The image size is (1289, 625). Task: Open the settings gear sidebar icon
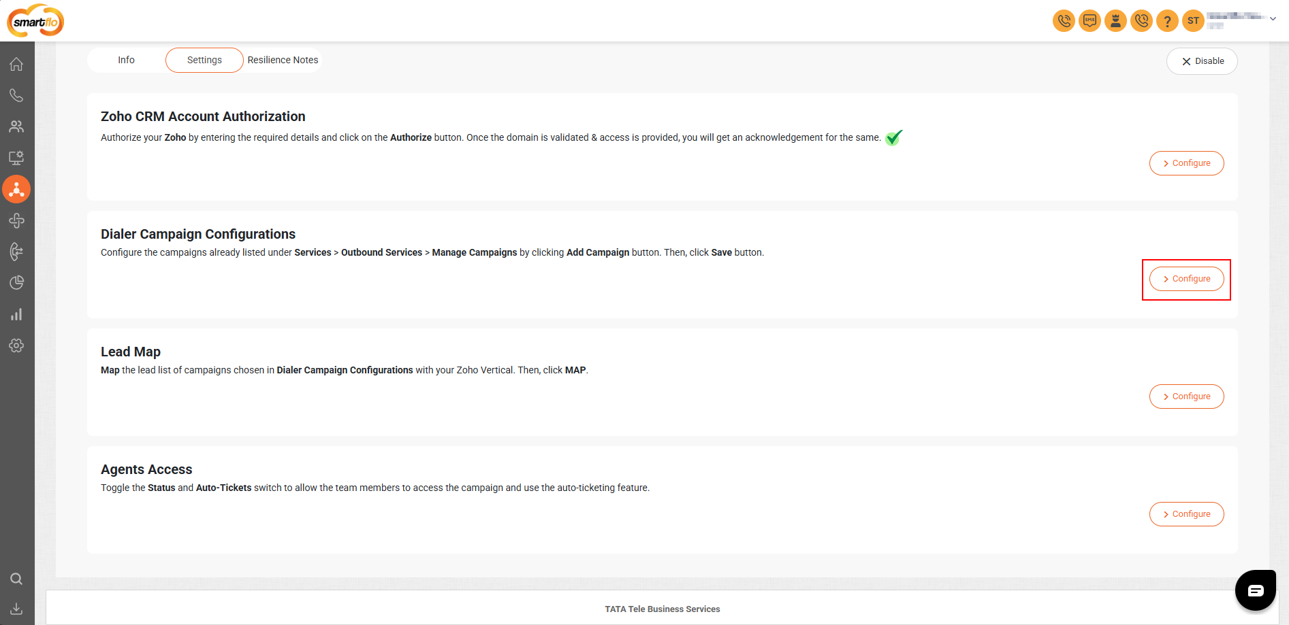click(x=16, y=345)
